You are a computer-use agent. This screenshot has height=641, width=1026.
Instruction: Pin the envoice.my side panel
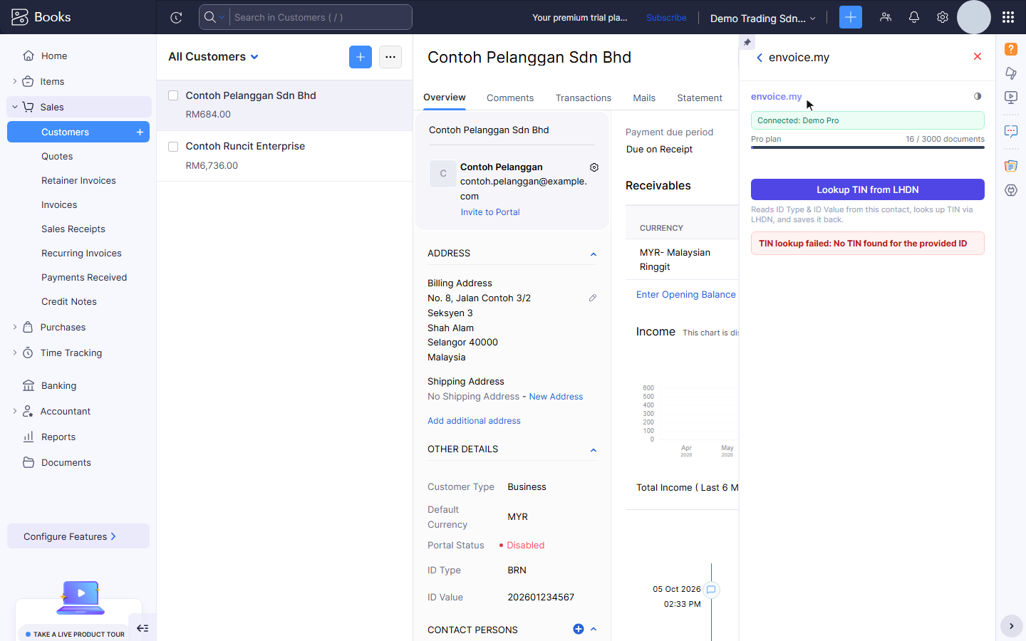coord(747,42)
